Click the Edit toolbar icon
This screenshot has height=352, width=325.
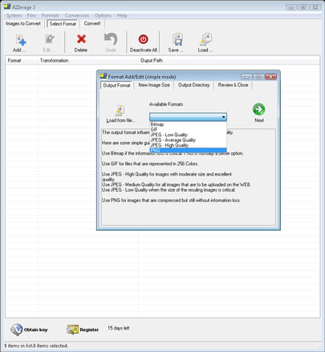[x=50, y=39]
